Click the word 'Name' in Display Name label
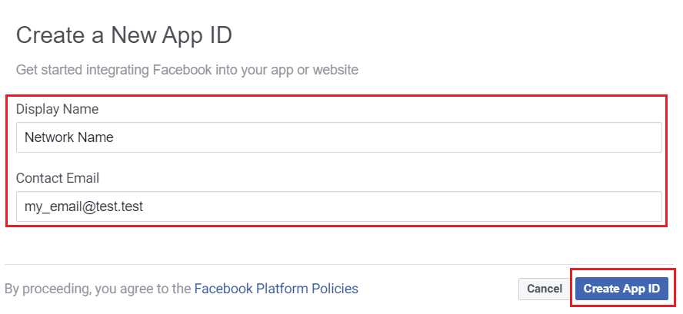Viewport: 683px width, 314px height. point(82,110)
